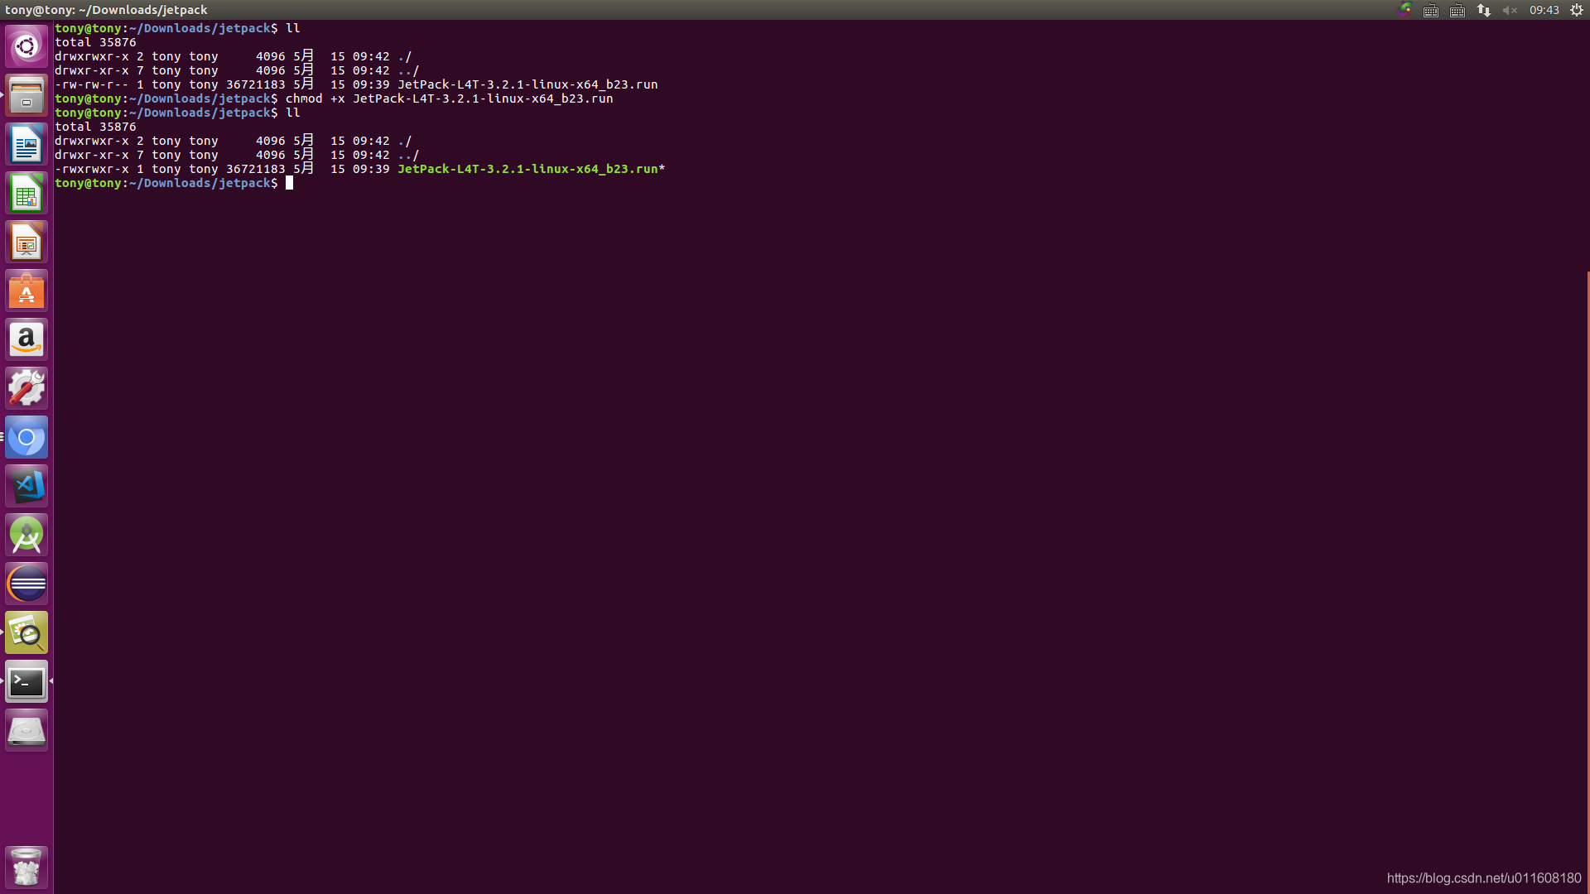Open the first keyboard input indicator
The height and width of the screenshot is (894, 1590).
pos(1431,10)
